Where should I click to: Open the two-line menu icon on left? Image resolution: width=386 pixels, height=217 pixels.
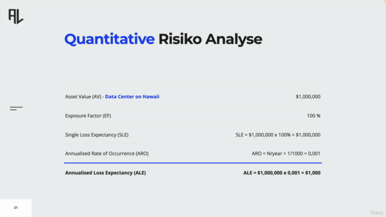point(16,108)
